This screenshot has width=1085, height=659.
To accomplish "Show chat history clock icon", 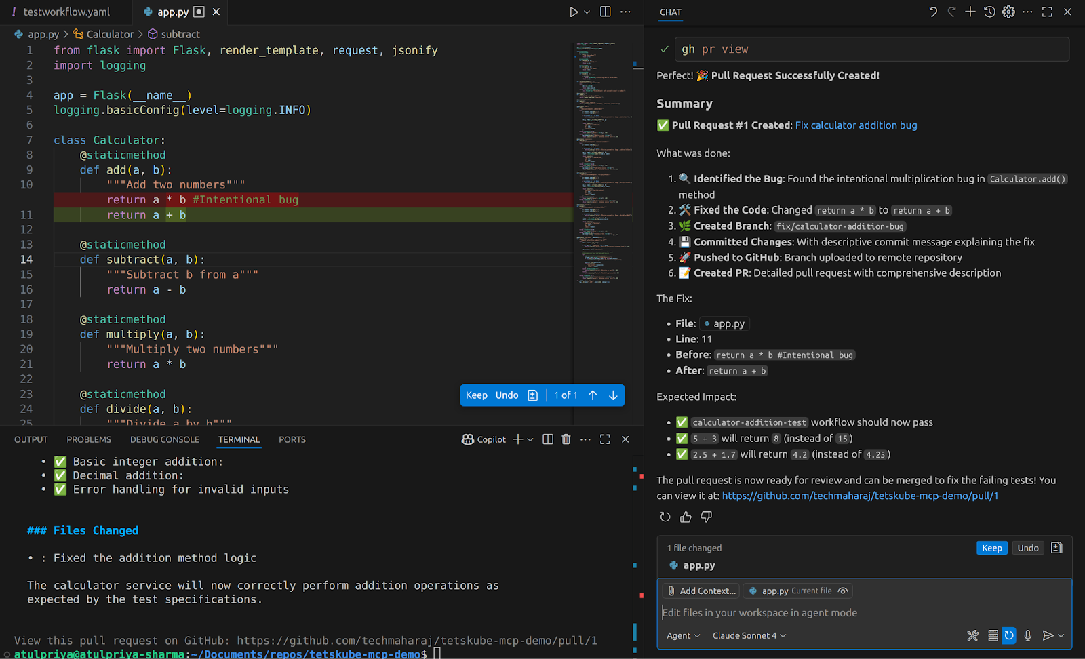I will pos(989,12).
